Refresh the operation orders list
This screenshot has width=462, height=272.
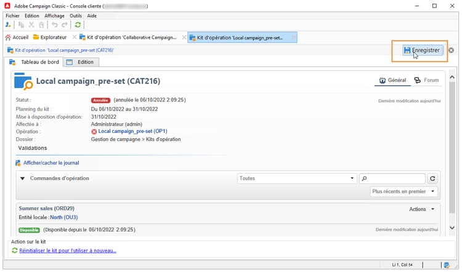[x=432, y=178]
